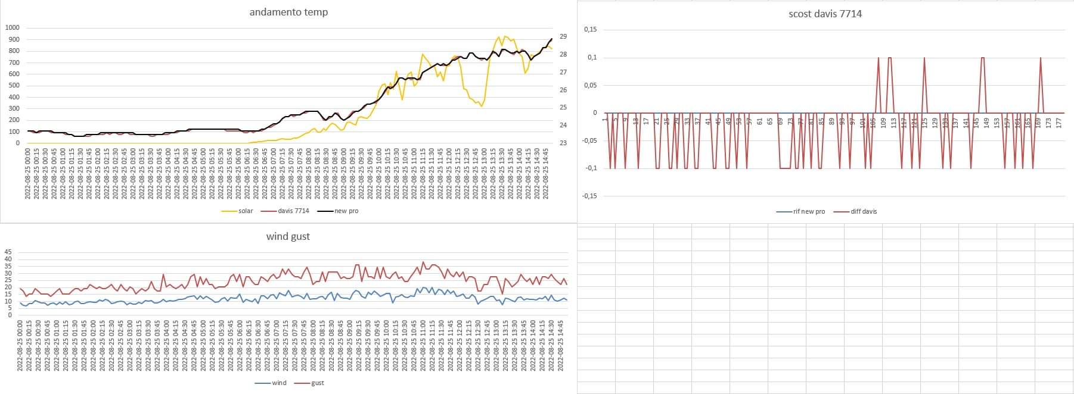Select axis value 0,05 in scost chart
Image resolution: width=1074 pixels, height=394 pixels.
(590, 85)
